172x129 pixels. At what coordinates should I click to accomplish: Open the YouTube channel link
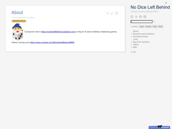[52, 42]
